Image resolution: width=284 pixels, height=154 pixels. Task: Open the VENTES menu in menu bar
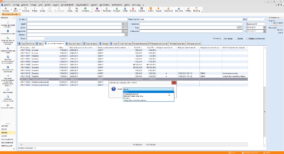(47, 5)
